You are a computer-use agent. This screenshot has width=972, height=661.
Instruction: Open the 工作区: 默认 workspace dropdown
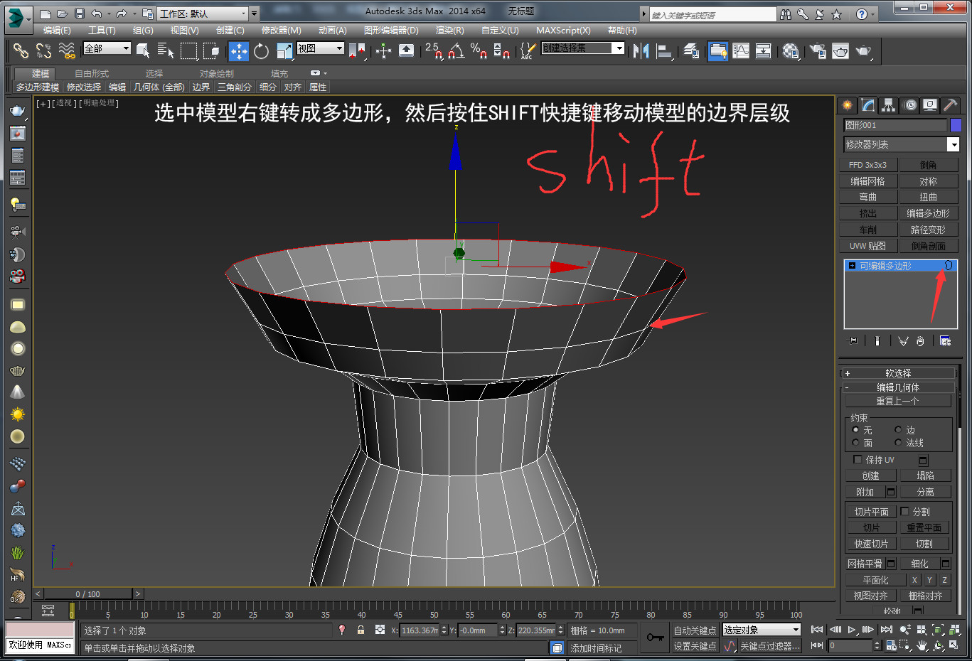[203, 14]
